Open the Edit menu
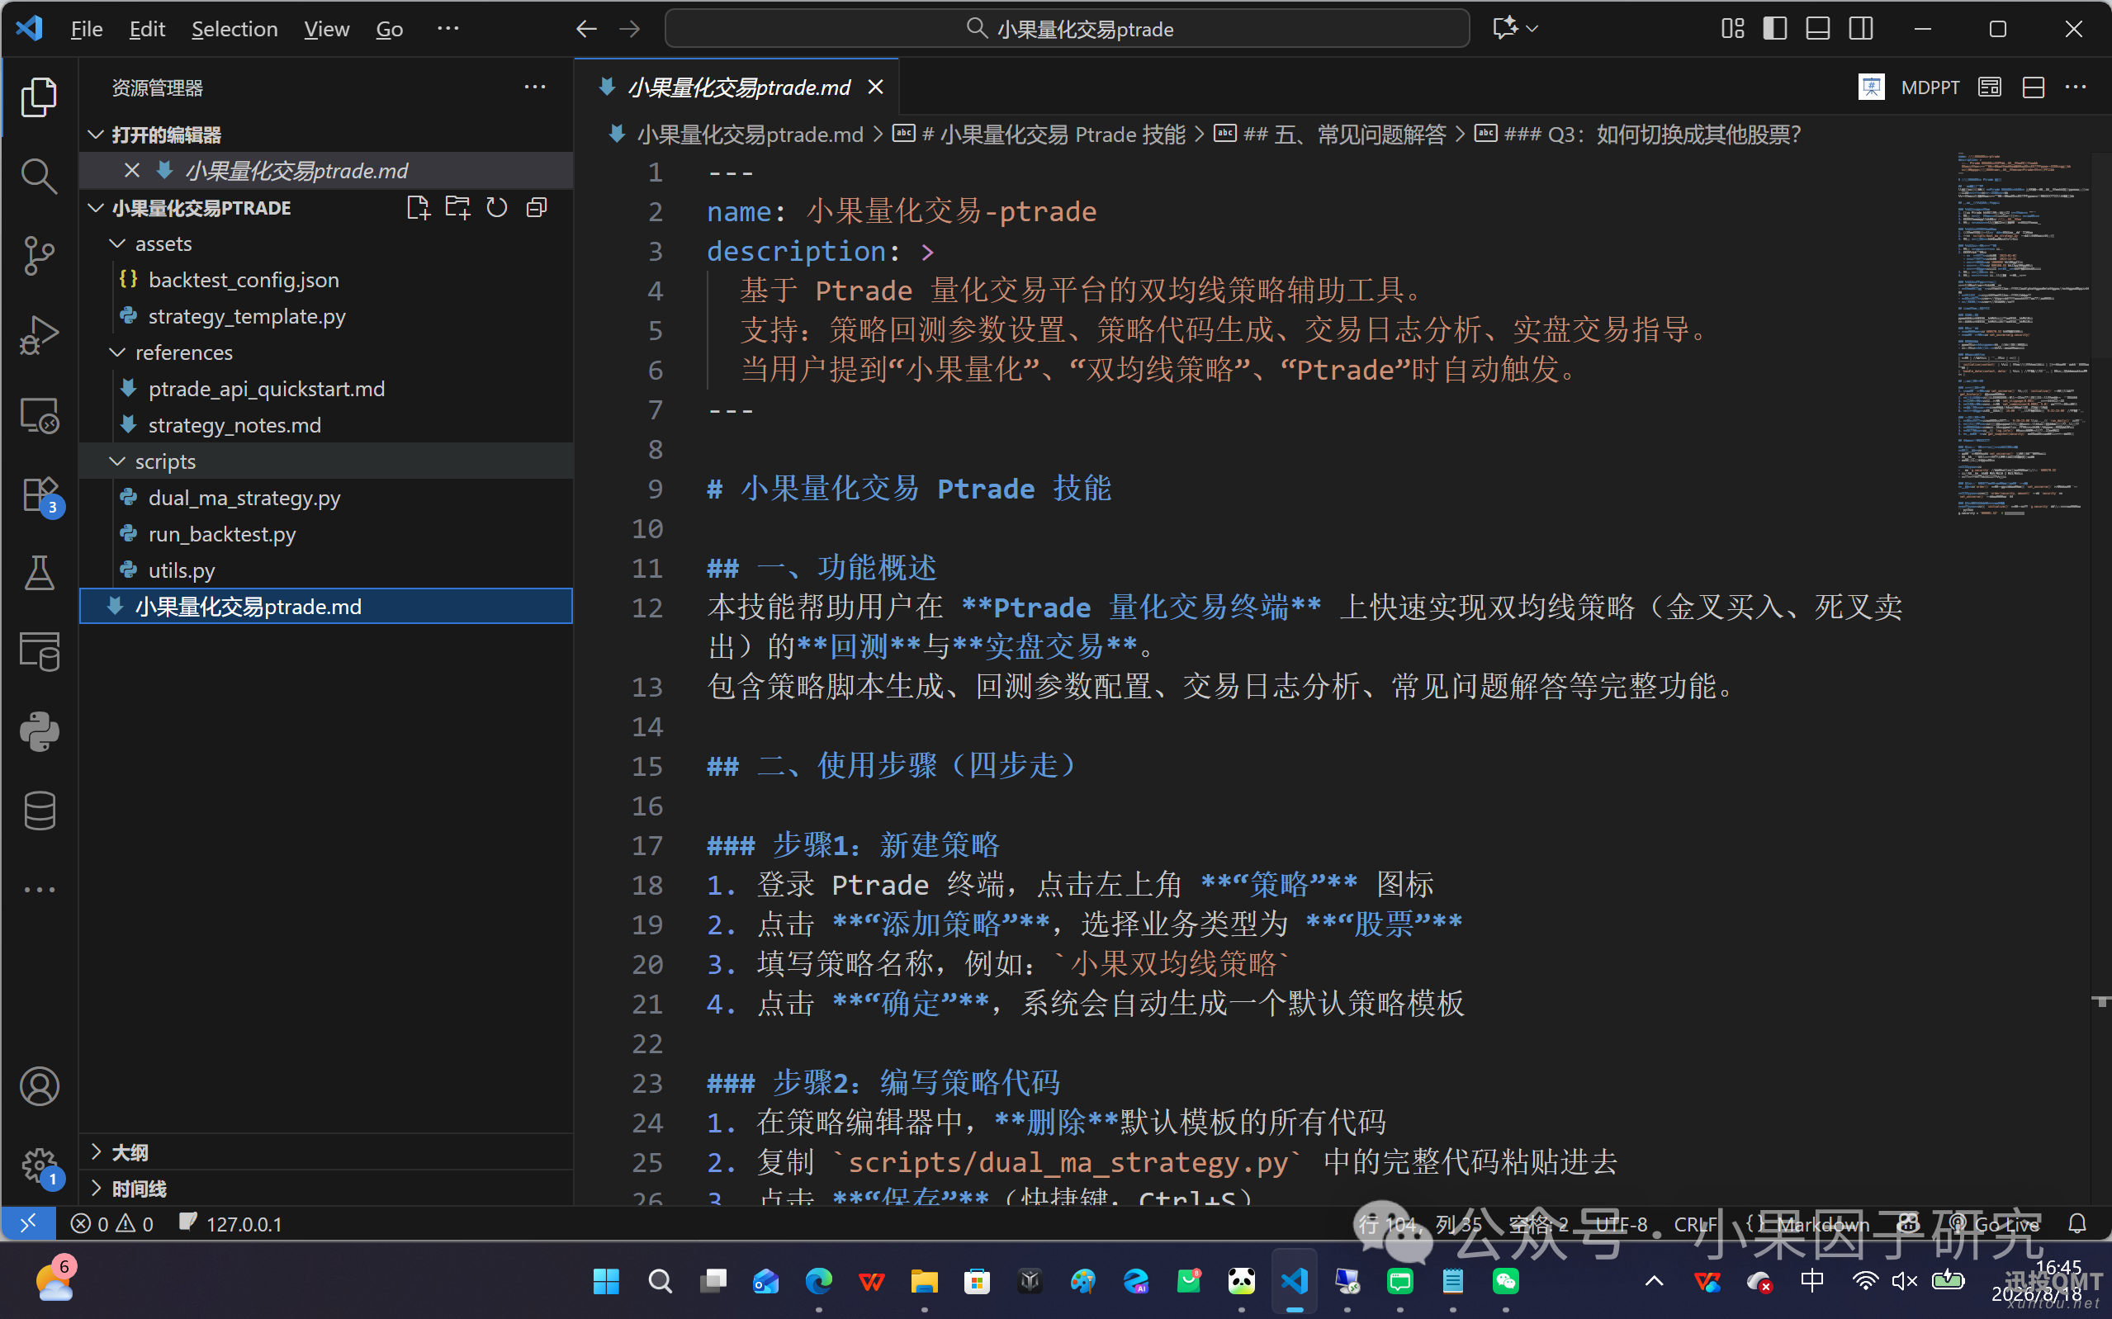2112x1319 pixels. (x=148, y=29)
